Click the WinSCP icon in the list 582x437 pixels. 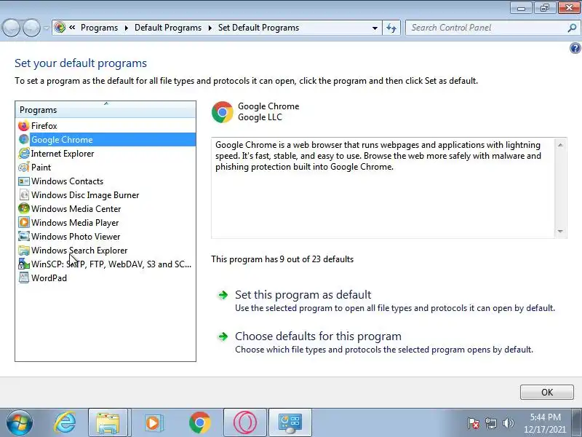(24, 264)
